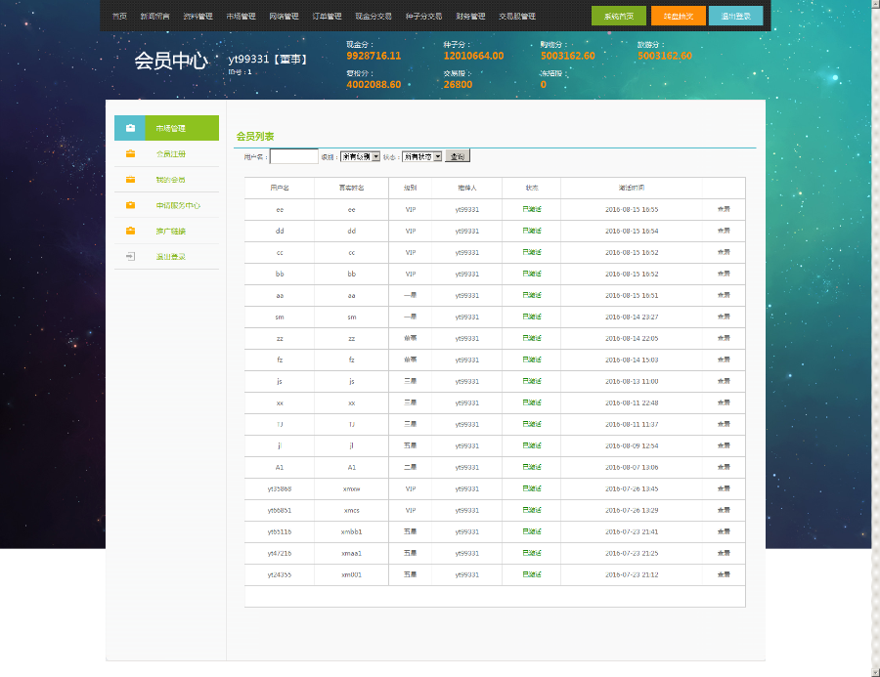
Task: Open 申请服务中心 in the sidebar
Action: (x=178, y=205)
